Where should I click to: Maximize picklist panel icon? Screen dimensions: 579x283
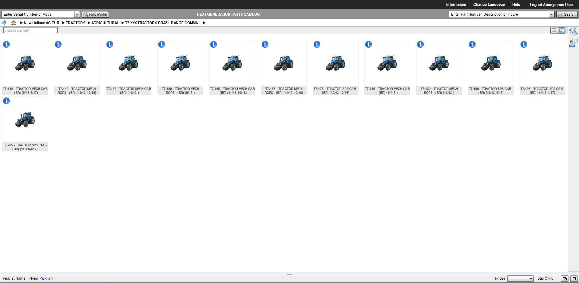click(x=574, y=279)
